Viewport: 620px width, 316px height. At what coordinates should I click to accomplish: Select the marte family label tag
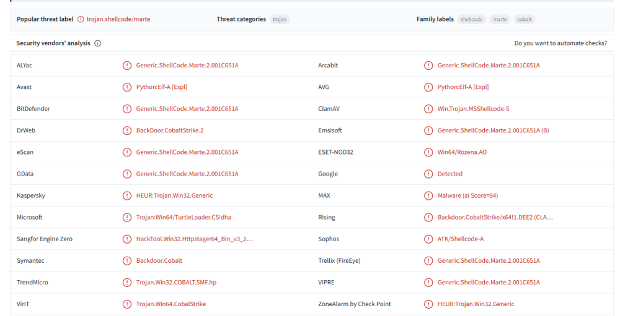coord(500,19)
